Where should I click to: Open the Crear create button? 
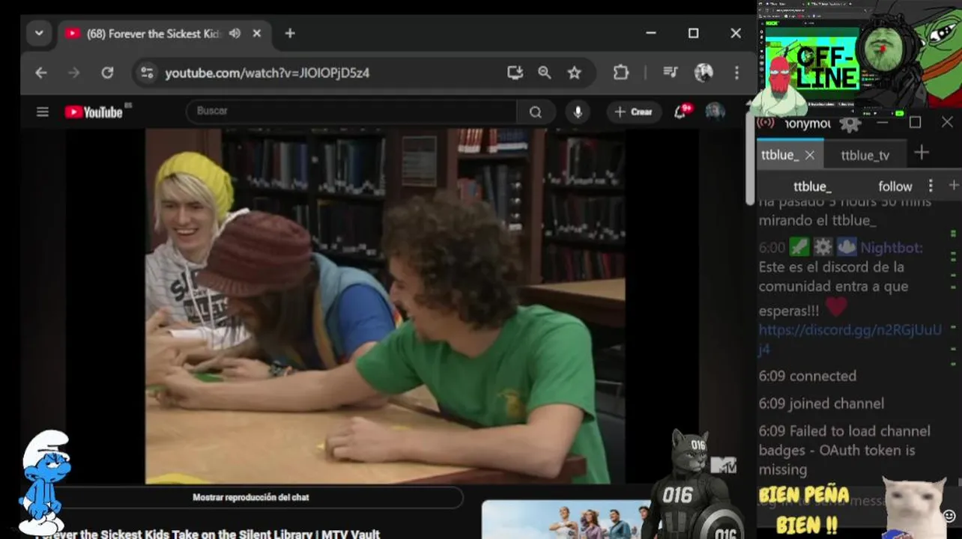coord(634,112)
